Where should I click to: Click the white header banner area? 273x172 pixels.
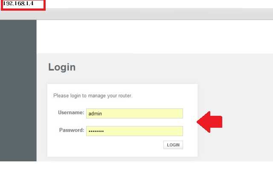point(154,36)
